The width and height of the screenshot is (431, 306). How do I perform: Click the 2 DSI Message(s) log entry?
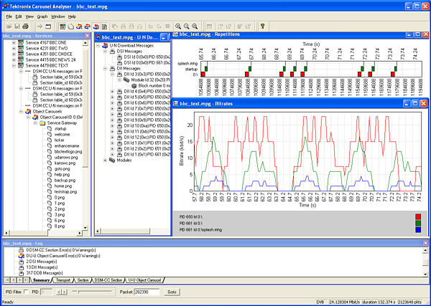(42, 262)
